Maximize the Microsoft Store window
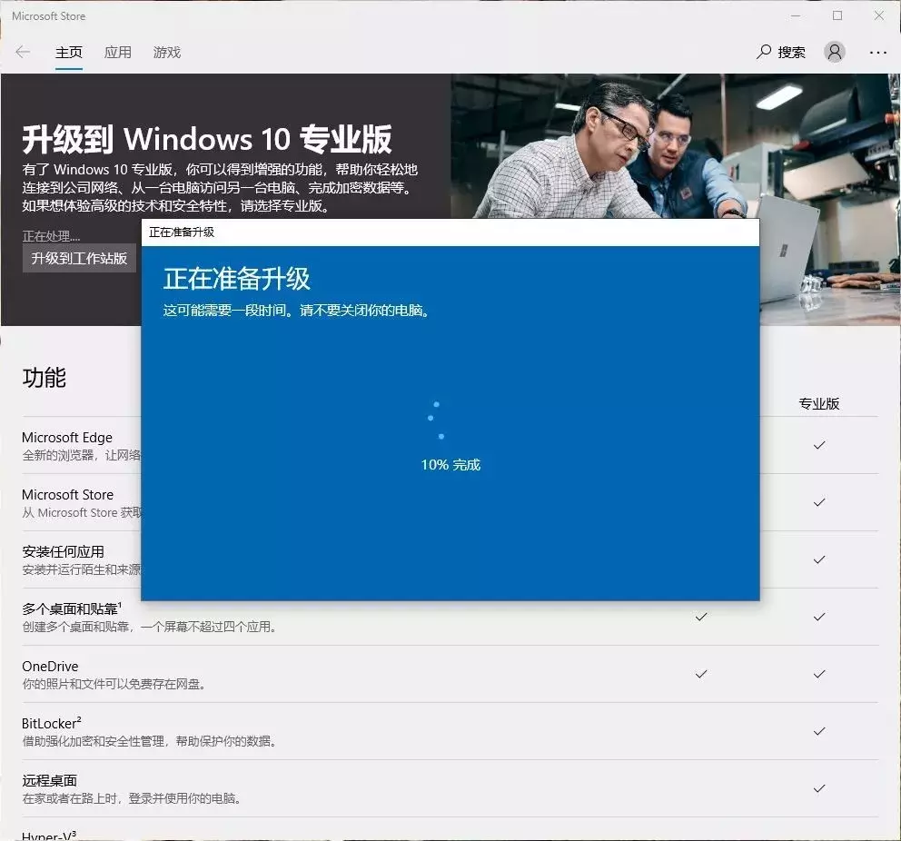 pyautogui.click(x=837, y=16)
